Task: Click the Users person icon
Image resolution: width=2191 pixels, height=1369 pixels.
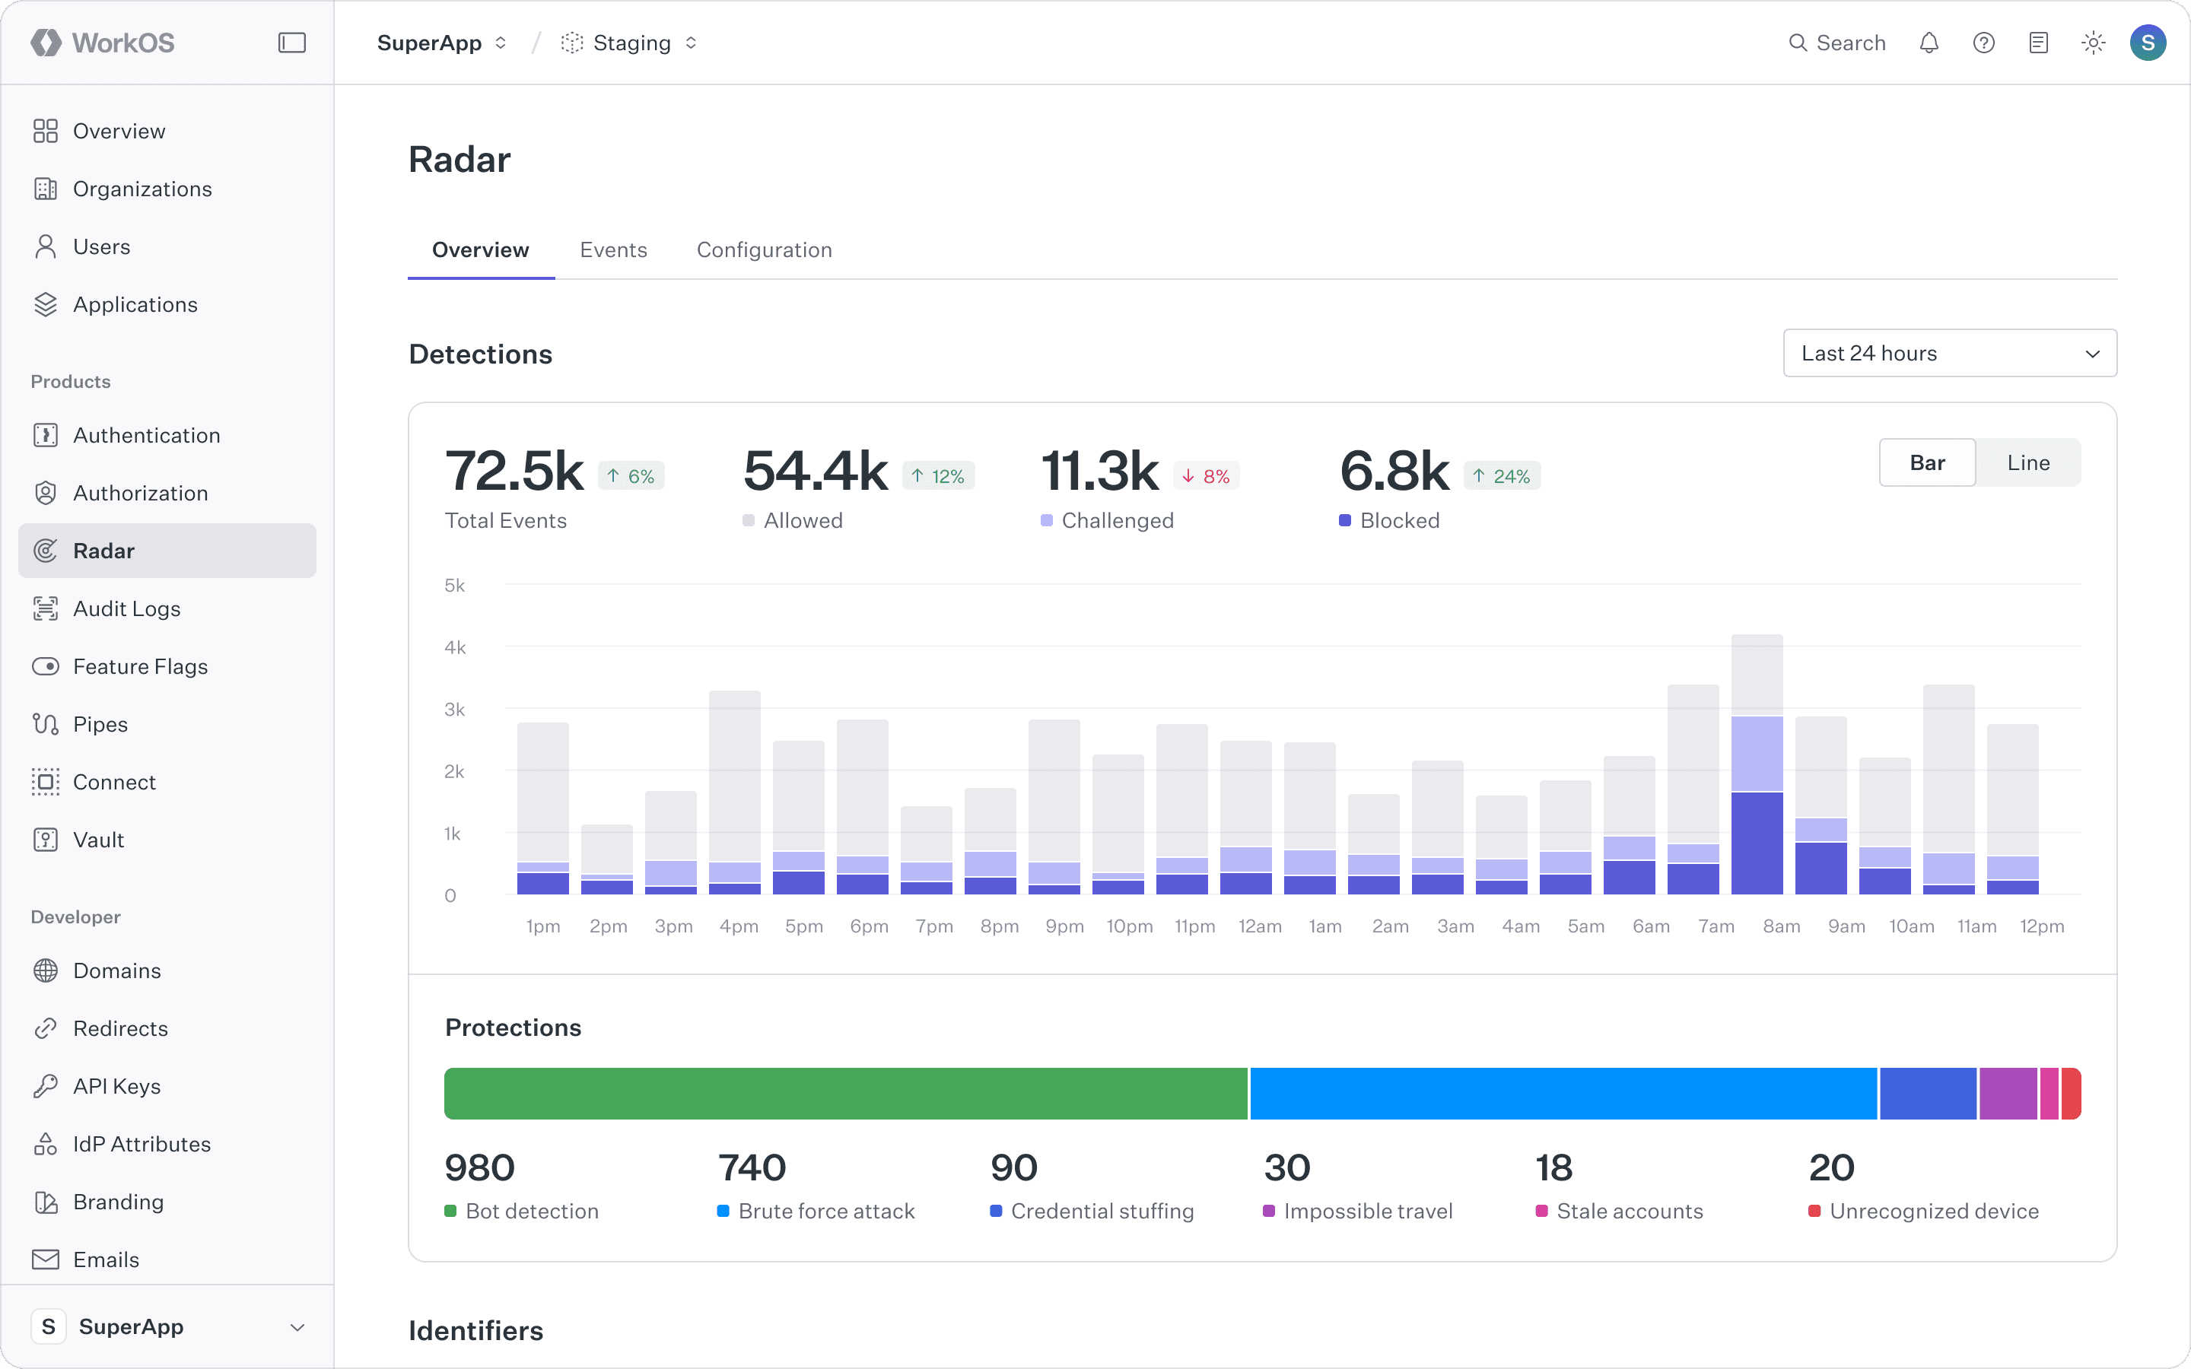Action: pos(46,247)
